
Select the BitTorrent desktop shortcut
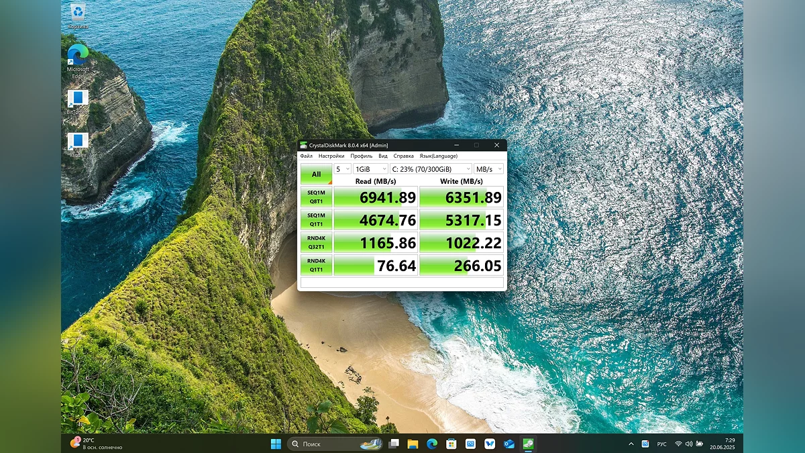pyautogui.click(x=78, y=99)
